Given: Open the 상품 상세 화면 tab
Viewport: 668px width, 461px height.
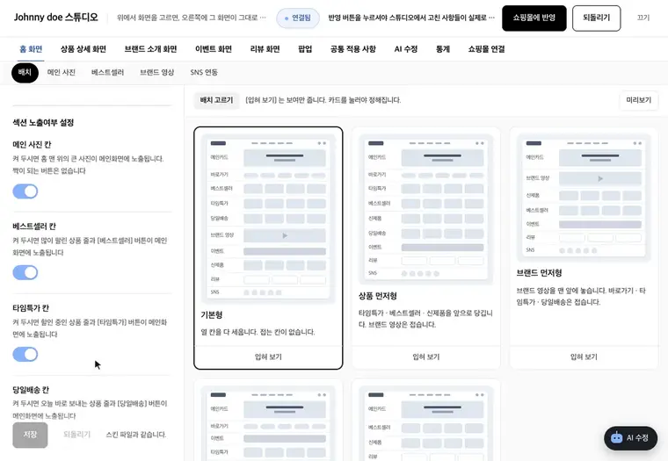Looking at the screenshot, I should pos(83,49).
